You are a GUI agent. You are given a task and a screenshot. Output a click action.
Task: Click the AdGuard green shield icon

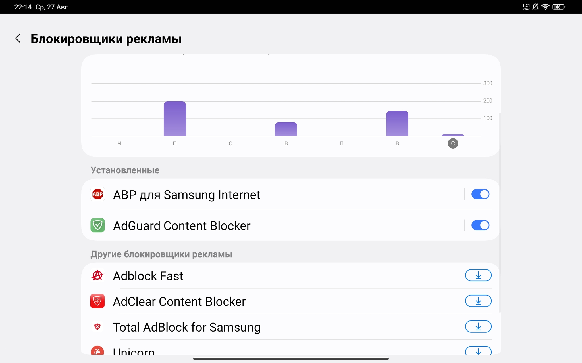coord(97,225)
